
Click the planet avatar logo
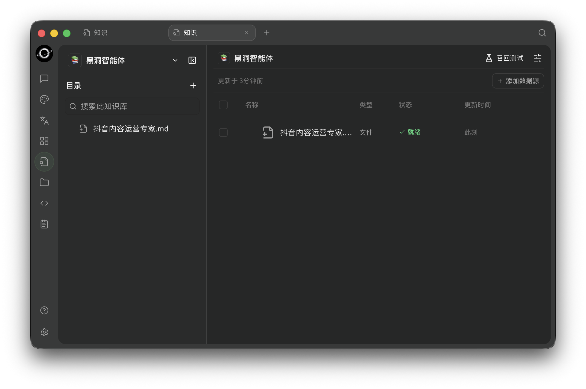tap(44, 54)
